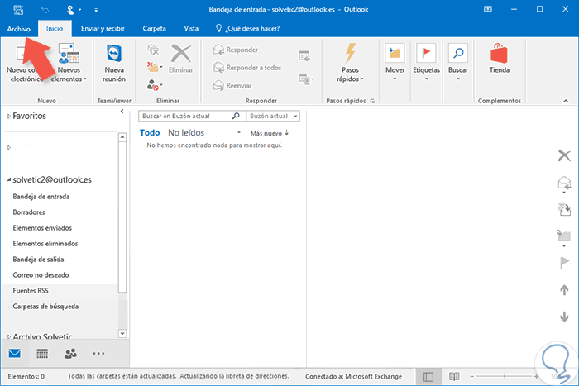
Task: Switch to the Inicio ribbon tab
Action: pyautogui.click(x=55, y=28)
